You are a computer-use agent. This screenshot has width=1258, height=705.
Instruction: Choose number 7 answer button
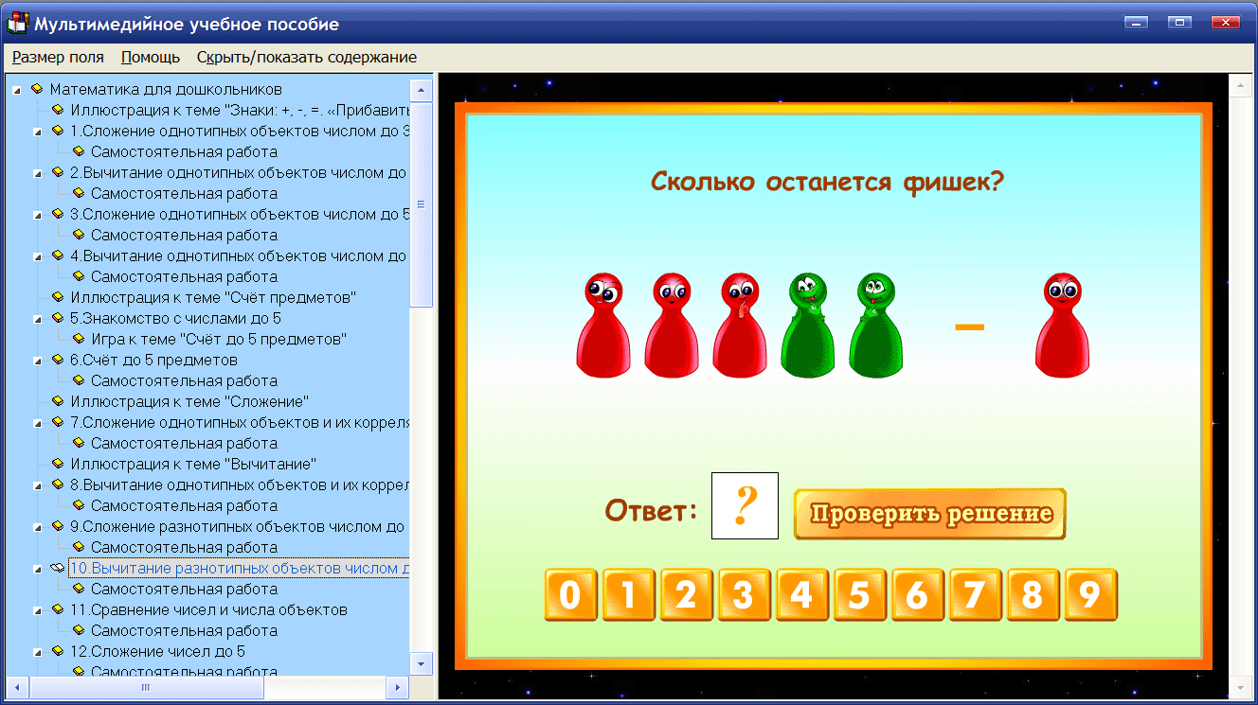point(975,595)
